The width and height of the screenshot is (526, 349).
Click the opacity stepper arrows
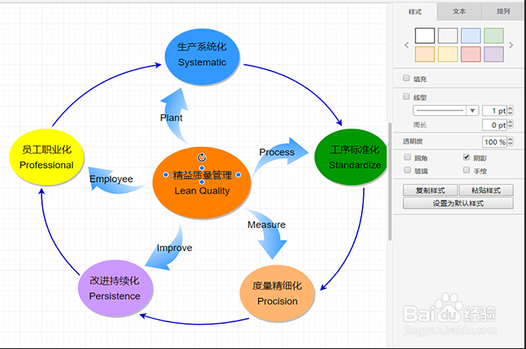pyautogui.click(x=511, y=141)
